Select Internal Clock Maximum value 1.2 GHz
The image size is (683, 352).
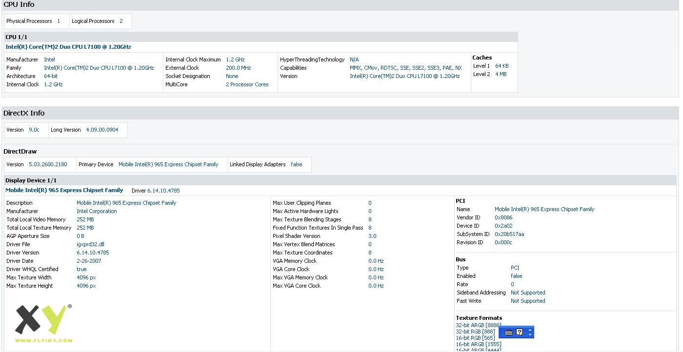click(235, 59)
